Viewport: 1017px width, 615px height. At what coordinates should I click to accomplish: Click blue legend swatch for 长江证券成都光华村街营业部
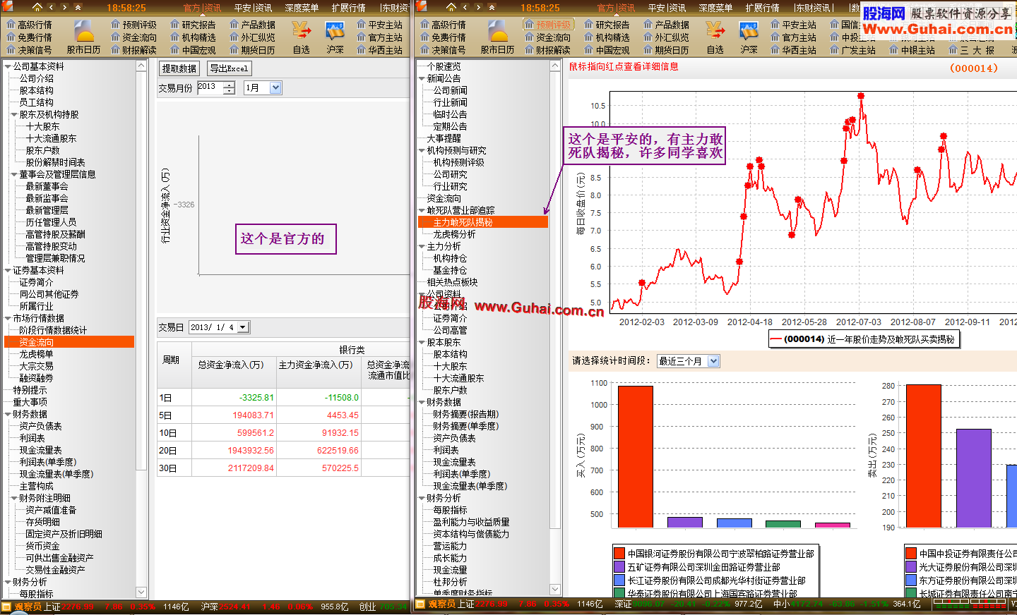(x=619, y=580)
